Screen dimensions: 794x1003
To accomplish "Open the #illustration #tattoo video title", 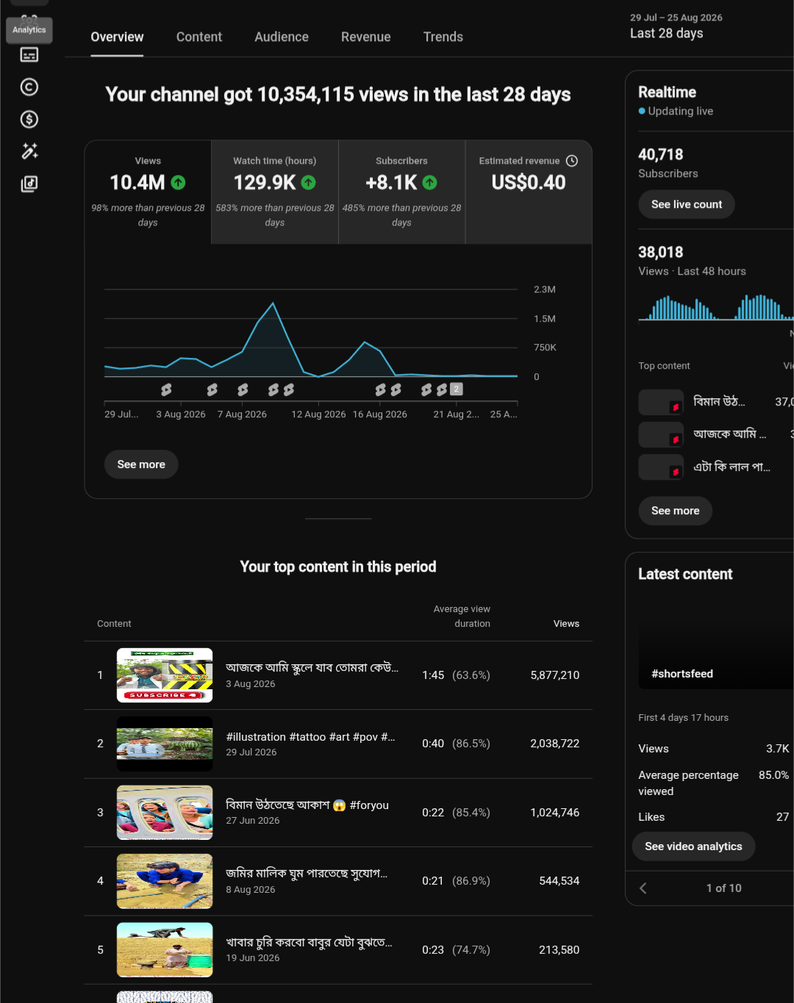I will pyautogui.click(x=310, y=737).
